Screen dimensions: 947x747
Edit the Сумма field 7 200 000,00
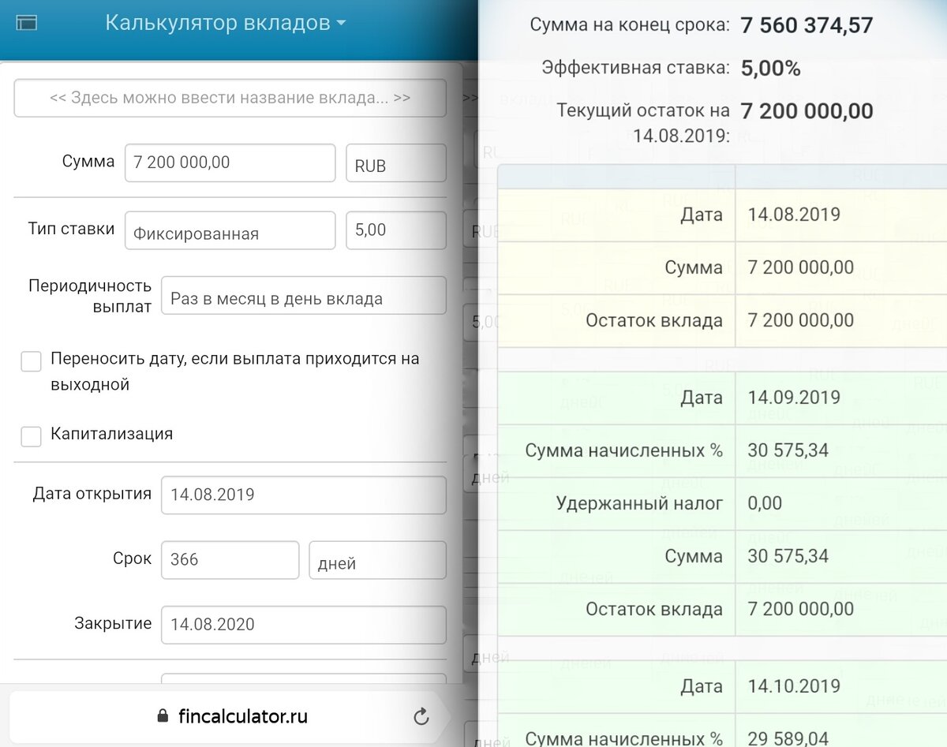pos(230,162)
